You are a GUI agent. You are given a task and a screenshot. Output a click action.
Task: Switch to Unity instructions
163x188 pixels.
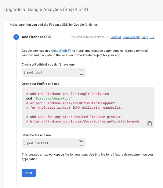(x=145, y=37)
